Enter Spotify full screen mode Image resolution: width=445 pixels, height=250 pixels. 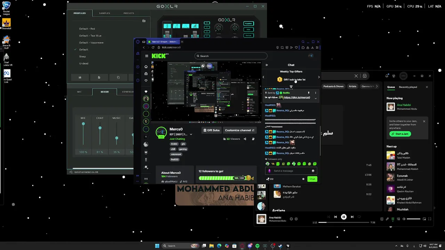pyautogui.click(x=430, y=219)
